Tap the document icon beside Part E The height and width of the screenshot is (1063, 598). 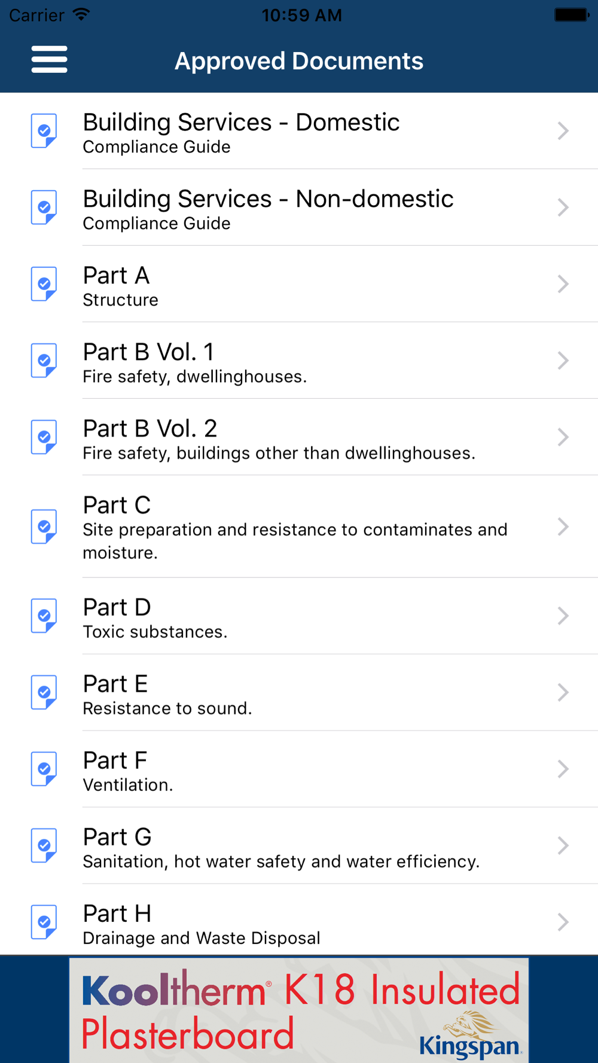click(44, 692)
